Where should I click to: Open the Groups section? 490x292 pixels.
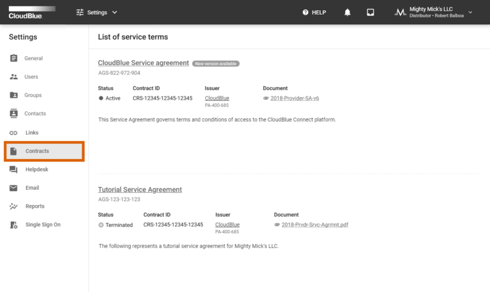(x=33, y=95)
